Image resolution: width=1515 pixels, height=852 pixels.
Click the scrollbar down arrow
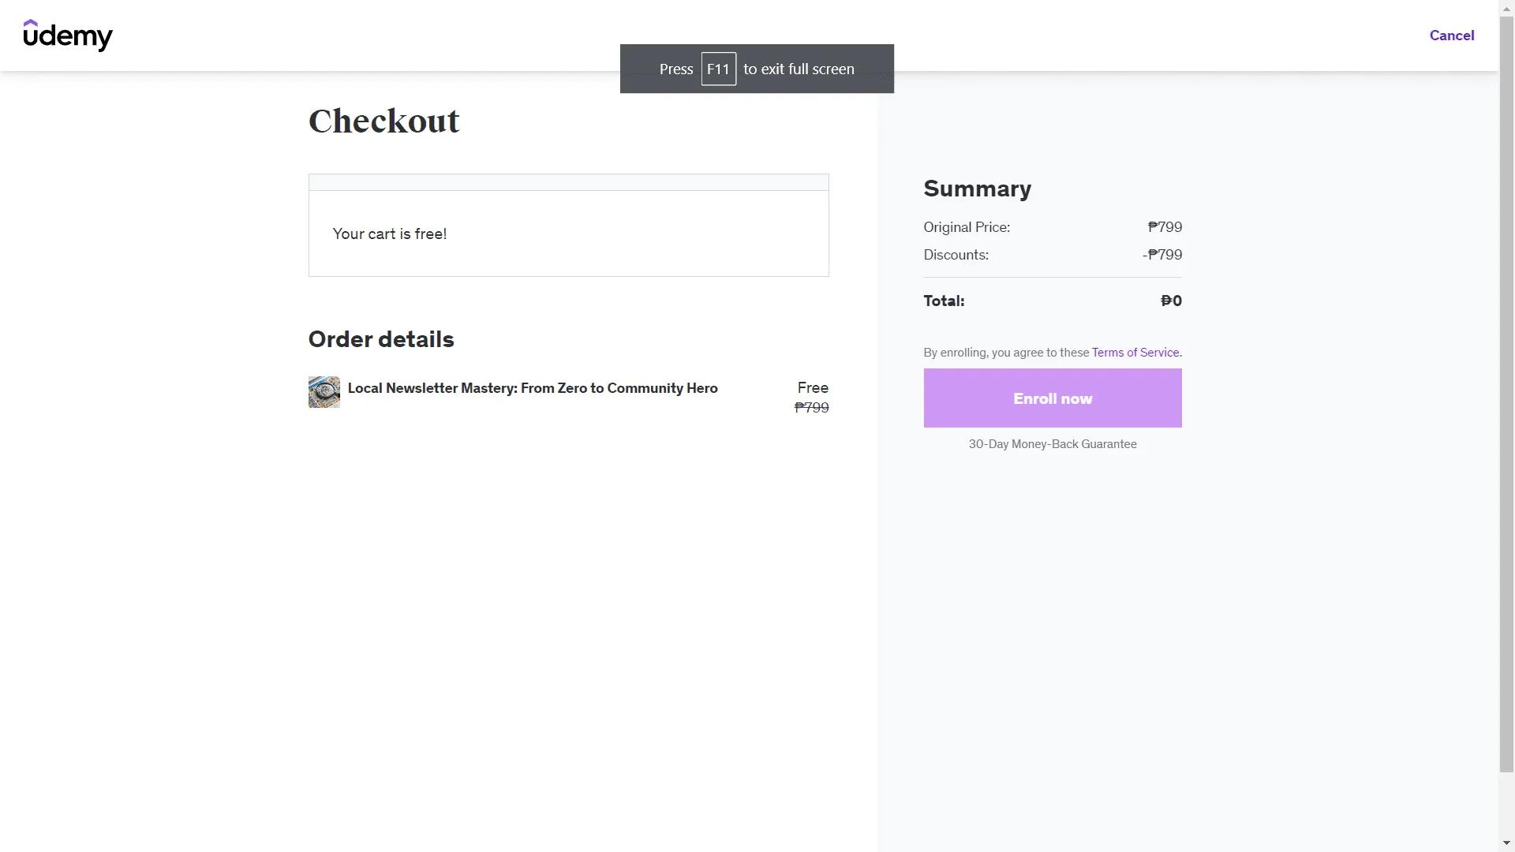(x=1506, y=844)
